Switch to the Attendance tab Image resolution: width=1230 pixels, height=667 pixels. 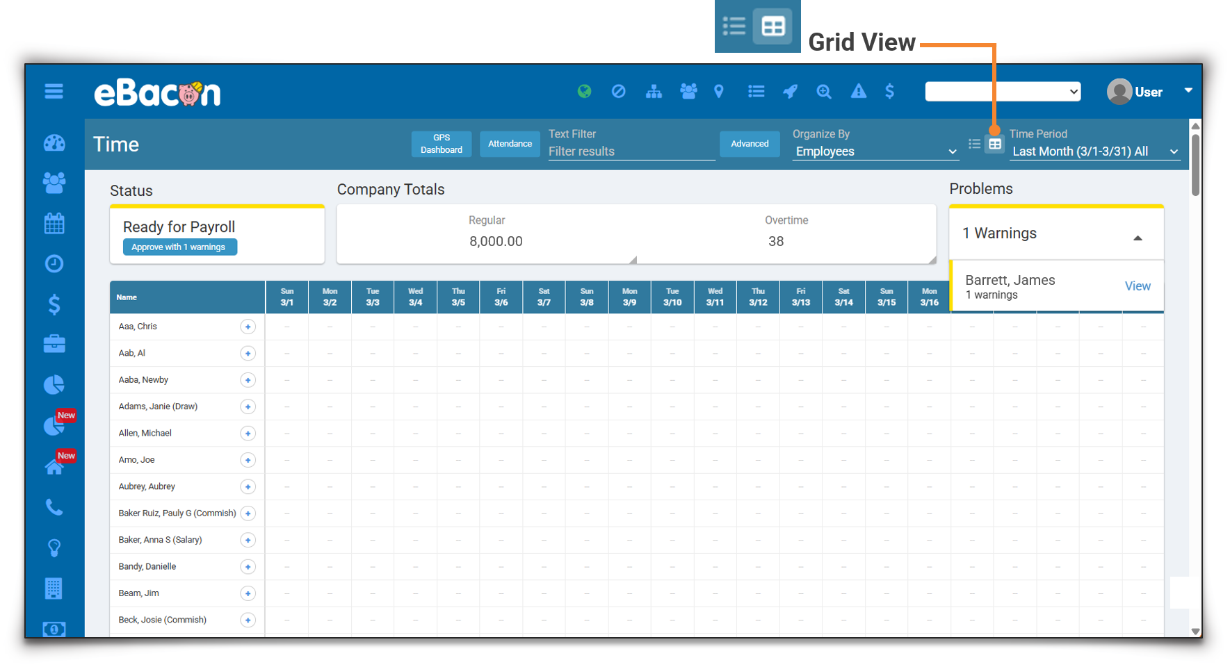(x=510, y=144)
